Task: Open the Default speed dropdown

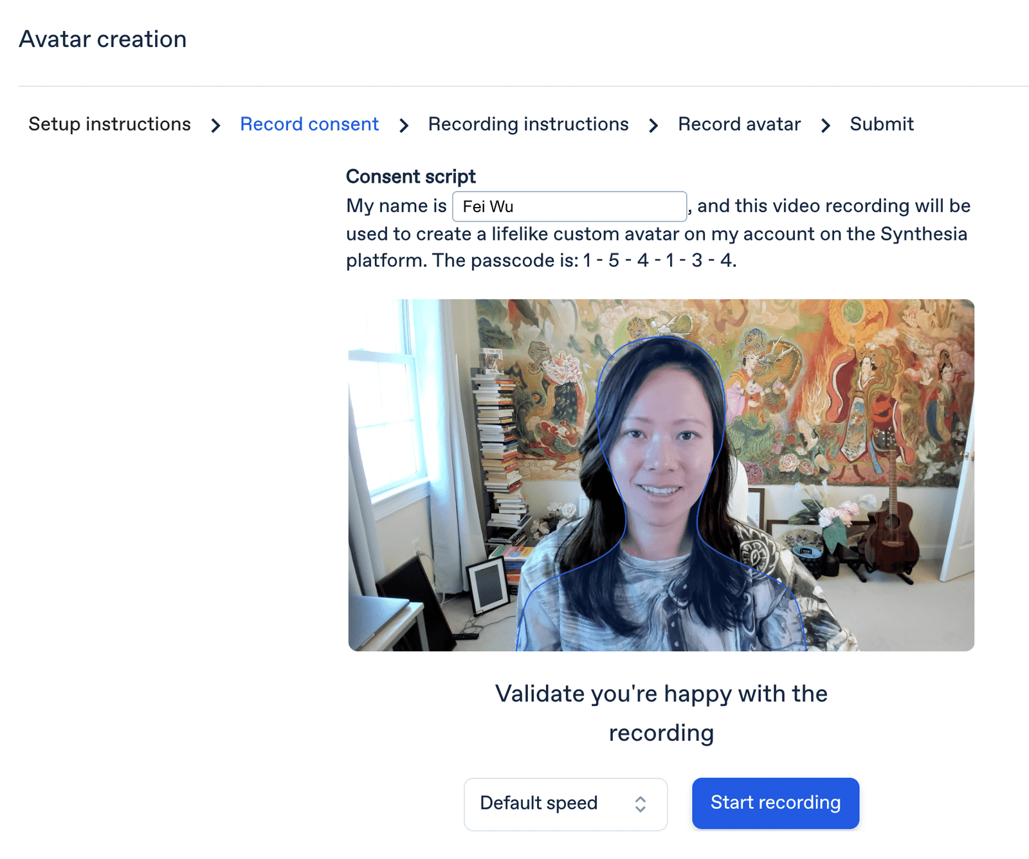Action: [565, 804]
